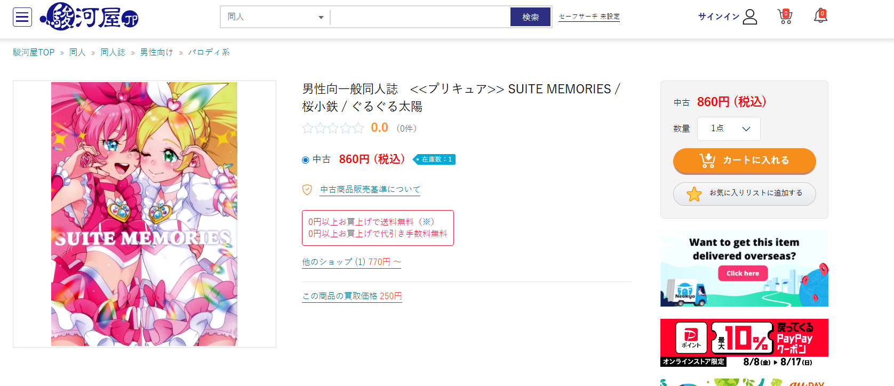Select the 中古 condition radio button

(306, 160)
